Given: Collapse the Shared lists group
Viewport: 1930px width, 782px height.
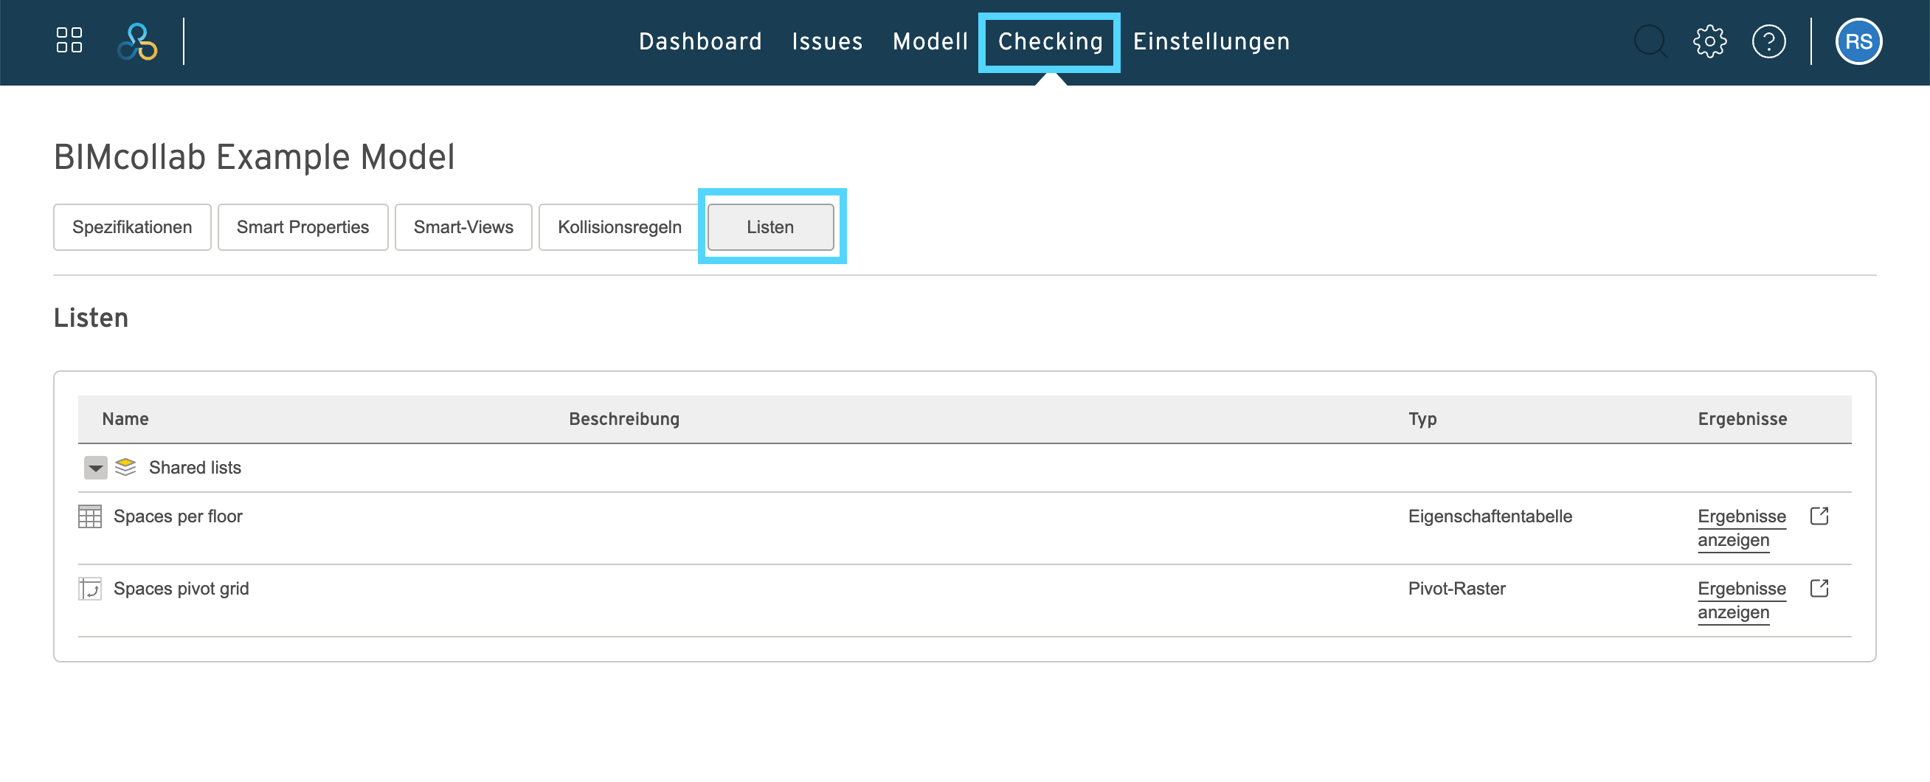Looking at the screenshot, I should tap(95, 468).
